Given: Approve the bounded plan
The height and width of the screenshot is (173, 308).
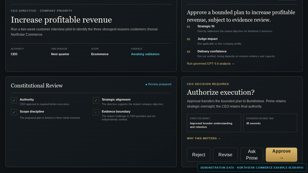Looking at the screenshot, I should click(x=281, y=155).
